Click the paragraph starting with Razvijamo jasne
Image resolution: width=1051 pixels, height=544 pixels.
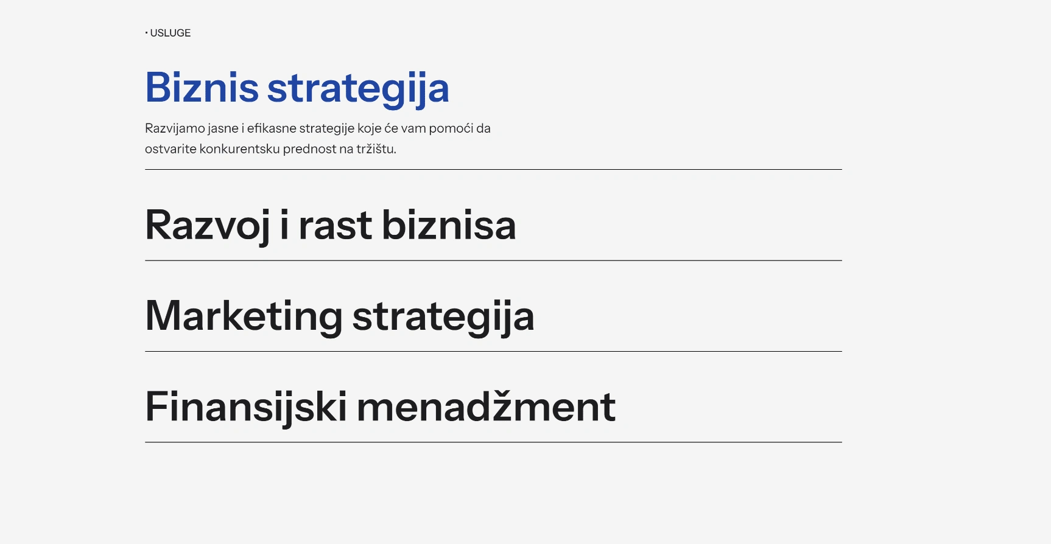(x=317, y=138)
